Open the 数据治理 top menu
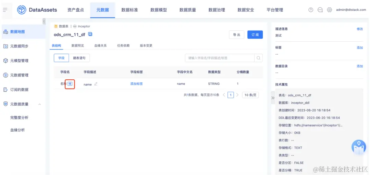 (217, 10)
